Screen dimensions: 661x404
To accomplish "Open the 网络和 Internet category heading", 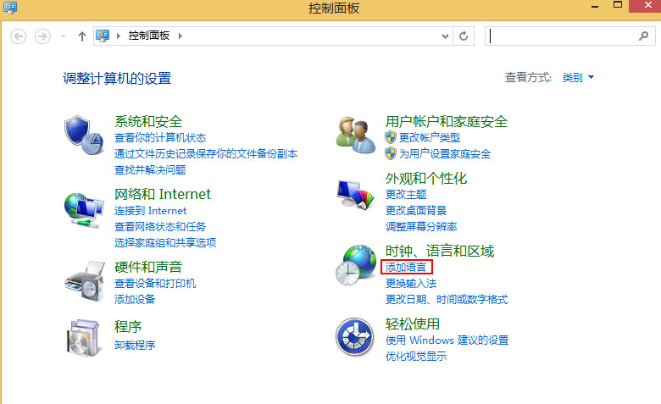I will pos(163,194).
